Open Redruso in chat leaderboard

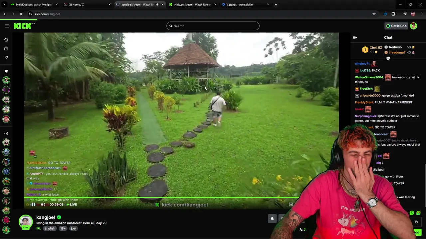(395, 47)
